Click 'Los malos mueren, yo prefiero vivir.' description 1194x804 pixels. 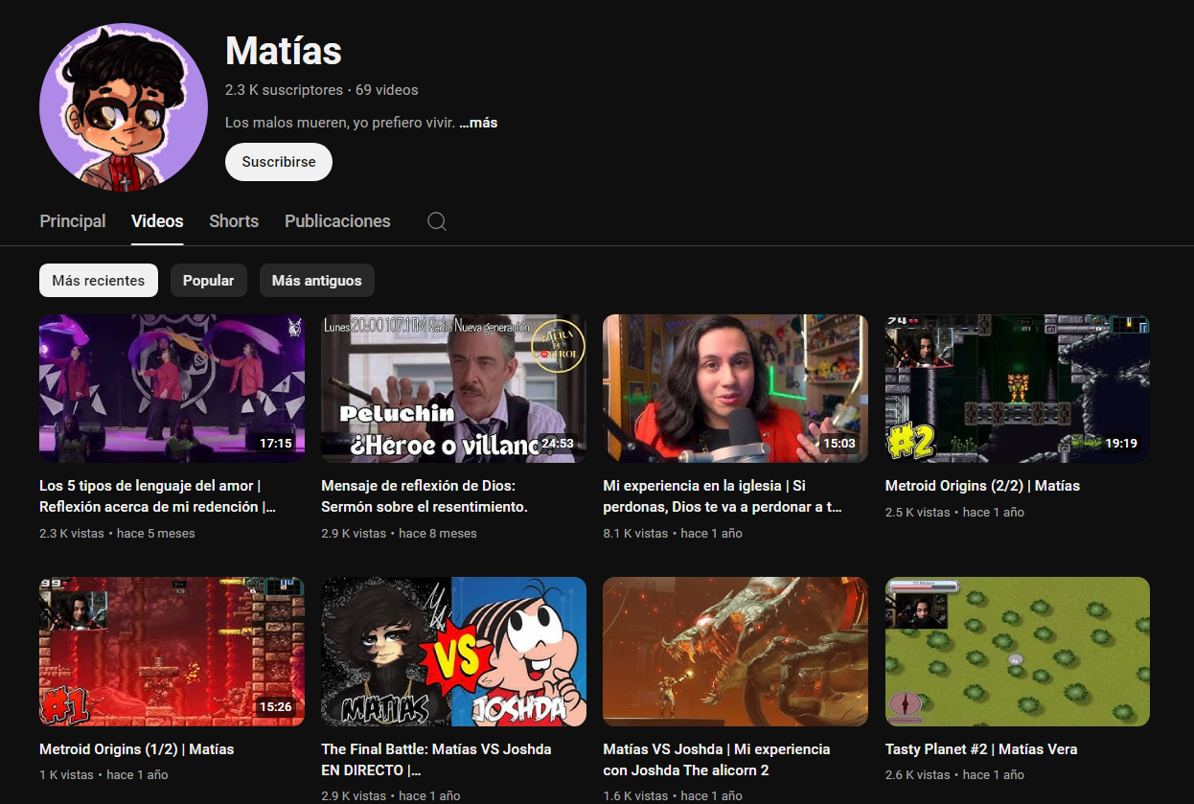[340, 123]
